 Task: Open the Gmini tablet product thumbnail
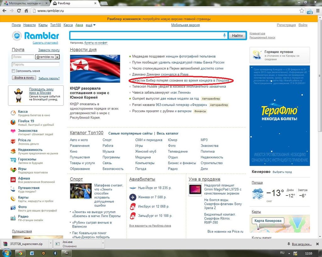coord(195,190)
